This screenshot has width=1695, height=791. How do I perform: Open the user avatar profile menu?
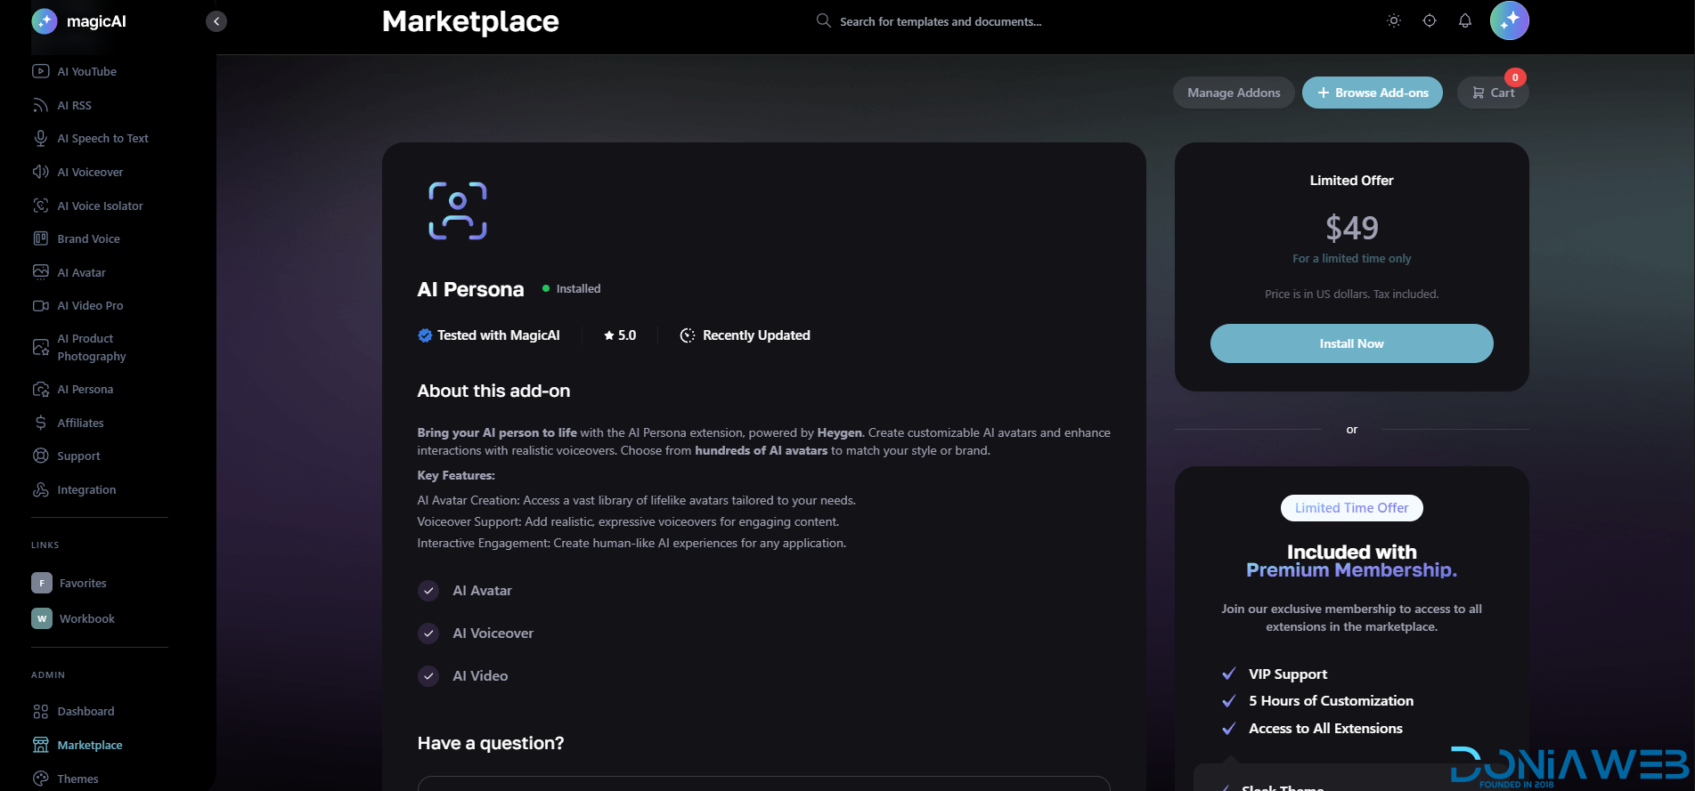pyautogui.click(x=1509, y=20)
